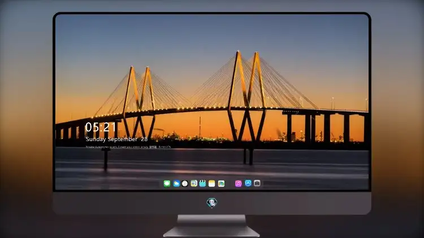Open the Weather app in dock
Image resolution: width=424 pixels, height=238 pixels.
click(176, 183)
